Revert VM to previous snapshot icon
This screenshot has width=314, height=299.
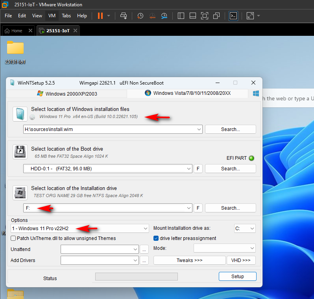152,16
